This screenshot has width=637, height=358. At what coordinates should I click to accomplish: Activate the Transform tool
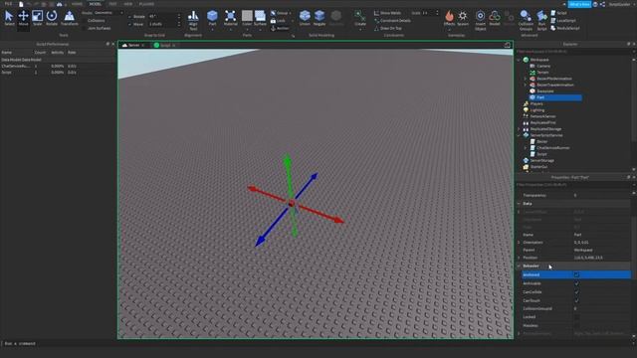pos(69,18)
